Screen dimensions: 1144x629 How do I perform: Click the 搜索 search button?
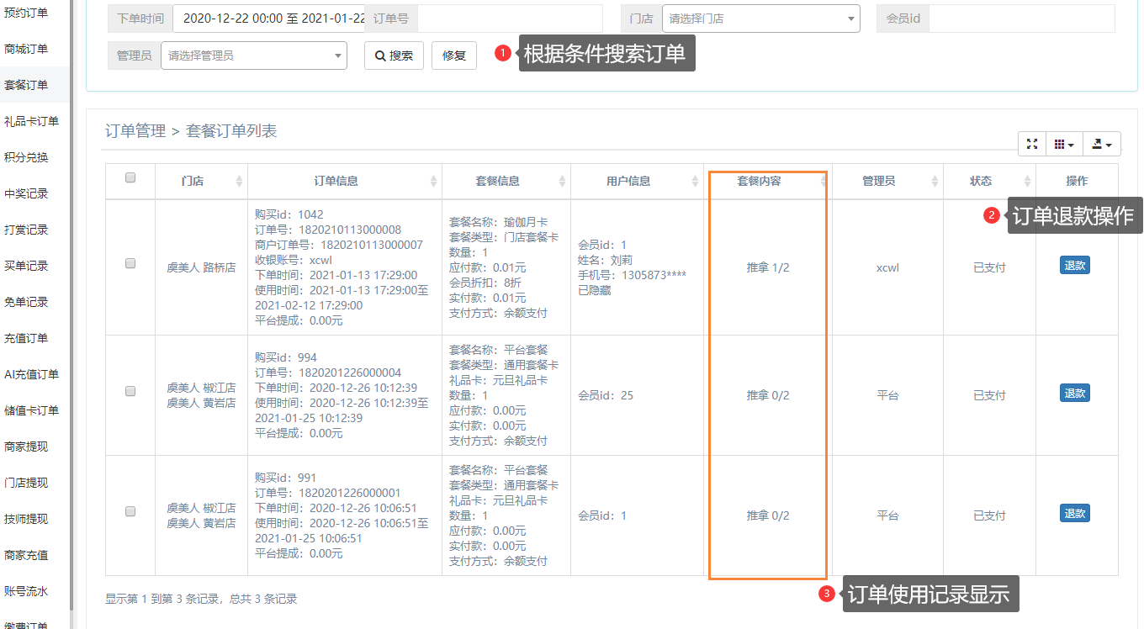(394, 55)
